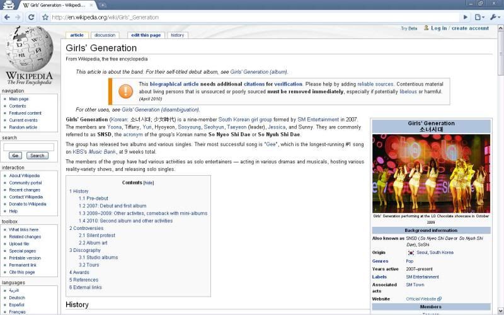Bookmark this page with the star icon
This screenshot has height=315, width=504.
point(45,18)
